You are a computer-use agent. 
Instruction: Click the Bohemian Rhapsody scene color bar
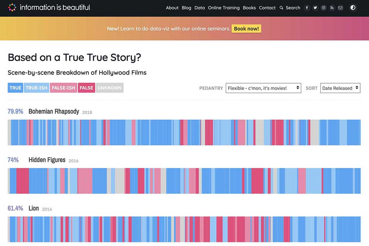[184, 133]
